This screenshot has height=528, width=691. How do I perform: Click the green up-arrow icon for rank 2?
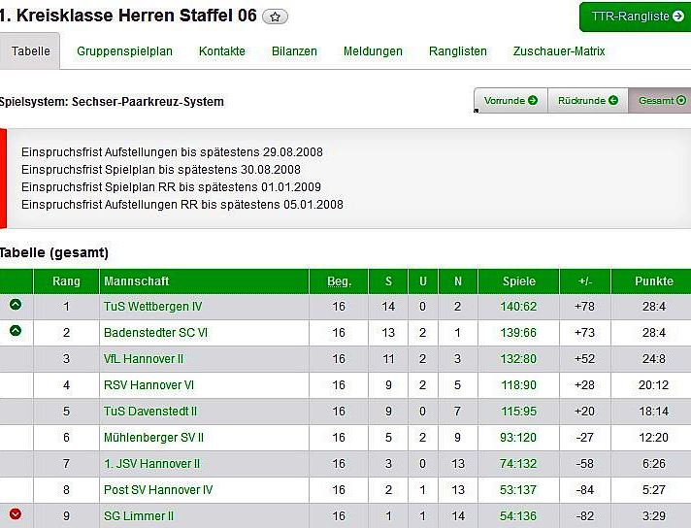pyautogui.click(x=16, y=331)
